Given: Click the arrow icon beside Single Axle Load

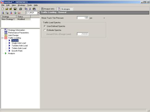Looking at the screenshot, I should coord(9,43).
